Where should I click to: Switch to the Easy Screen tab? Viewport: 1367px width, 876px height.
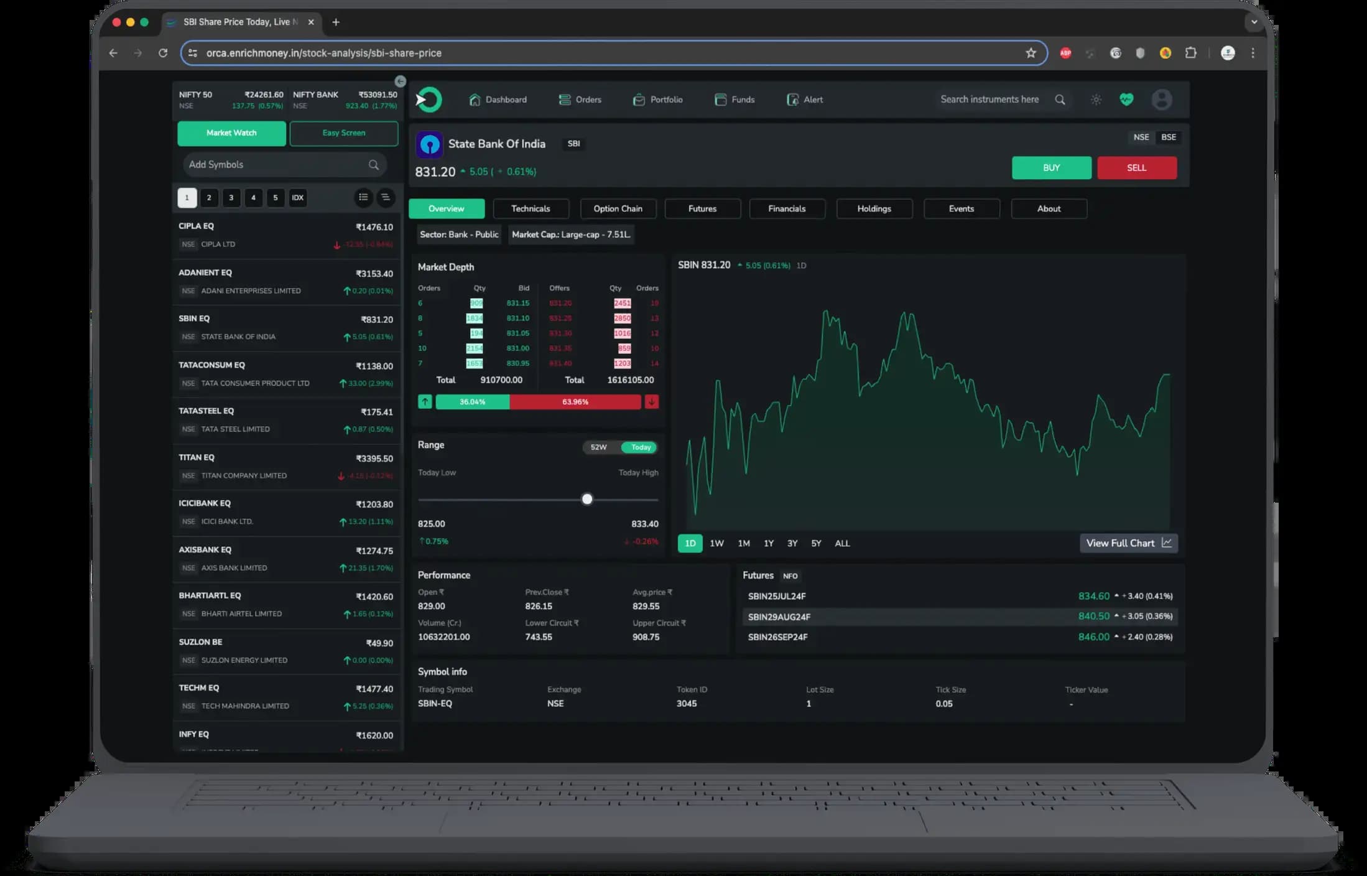coord(343,133)
